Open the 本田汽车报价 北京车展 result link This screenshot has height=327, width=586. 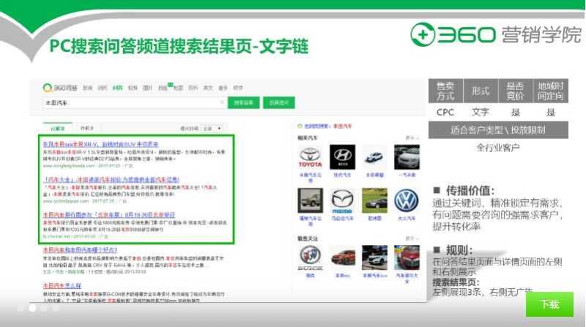pos(108,215)
